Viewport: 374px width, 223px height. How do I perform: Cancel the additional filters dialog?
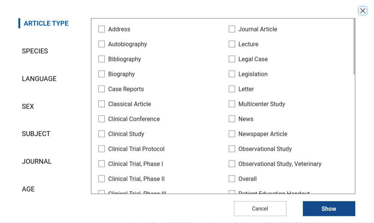(x=260, y=209)
